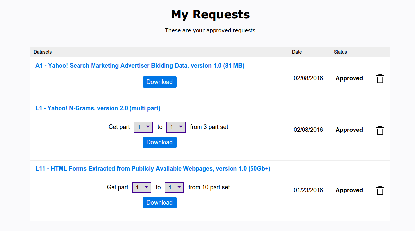Open L1 Yahoo! N-Grams version 2.0 link
The height and width of the screenshot is (231, 415).
tap(98, 108)
